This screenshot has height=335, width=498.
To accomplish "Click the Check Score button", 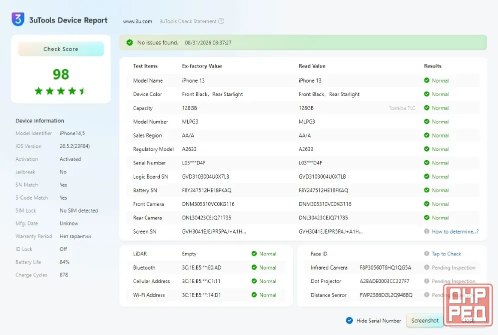I will tap(61, 49).
